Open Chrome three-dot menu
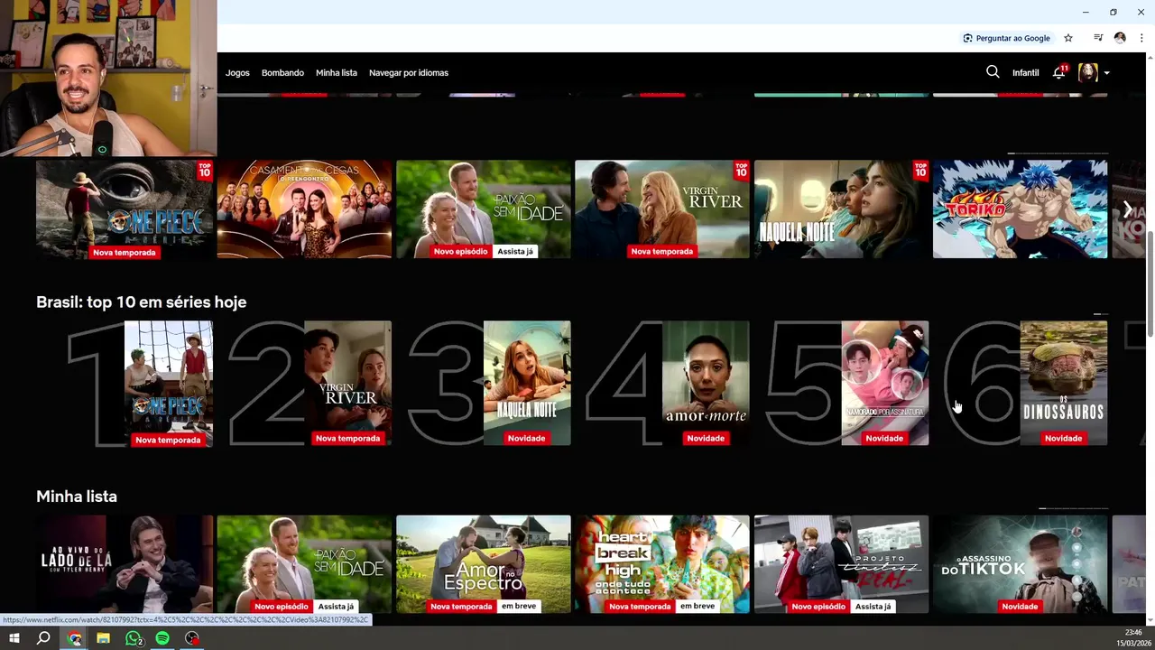Screen dimensions: 1155x650 (1141, 38)
